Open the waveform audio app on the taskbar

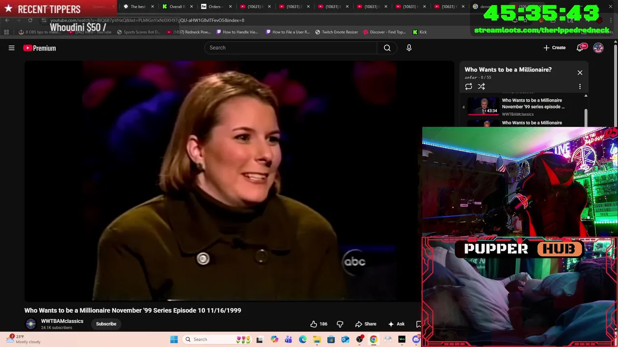coord(402,339)
